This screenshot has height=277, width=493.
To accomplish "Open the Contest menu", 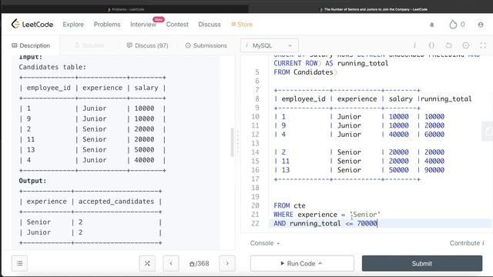I will [177, 24].
